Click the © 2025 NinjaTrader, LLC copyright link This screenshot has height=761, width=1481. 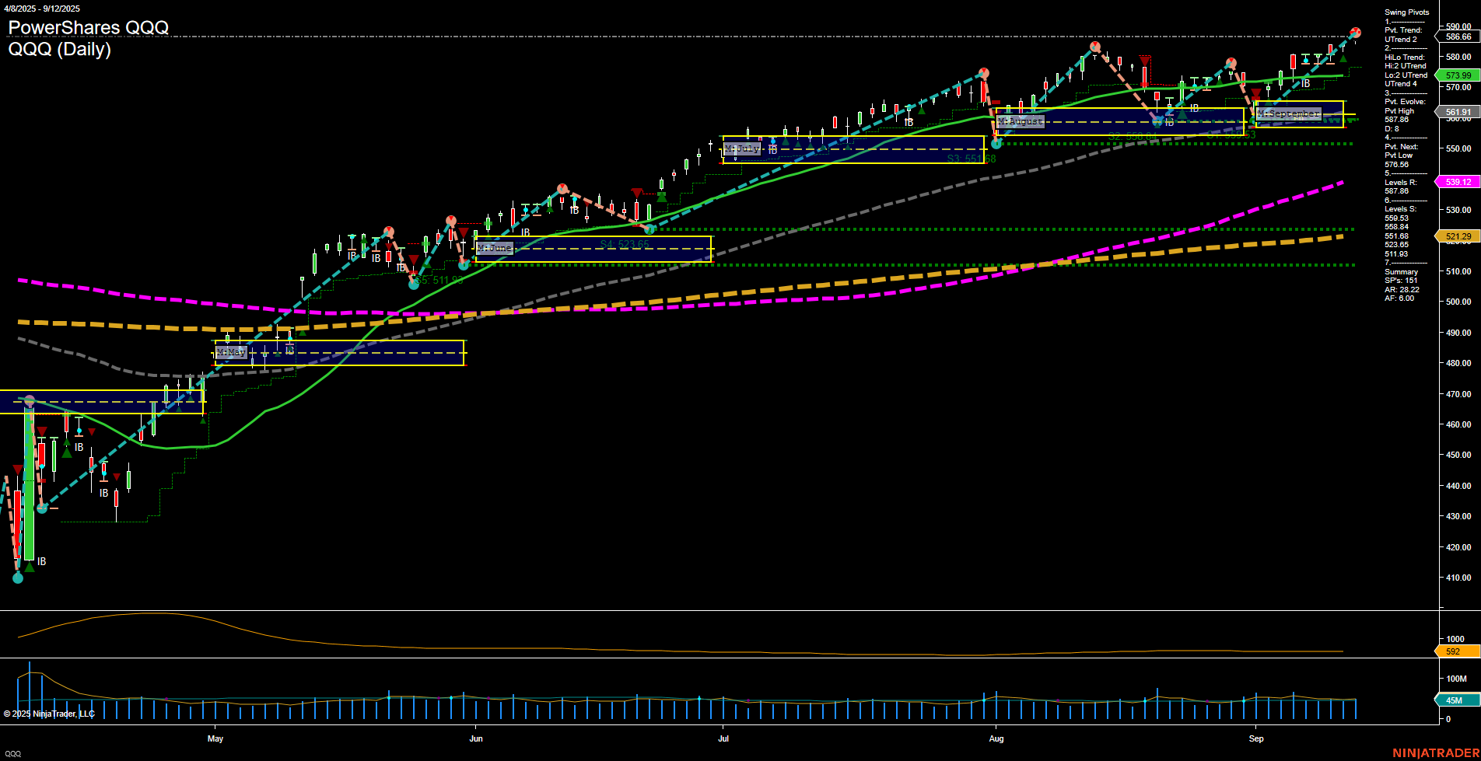(x=48, y=713)
